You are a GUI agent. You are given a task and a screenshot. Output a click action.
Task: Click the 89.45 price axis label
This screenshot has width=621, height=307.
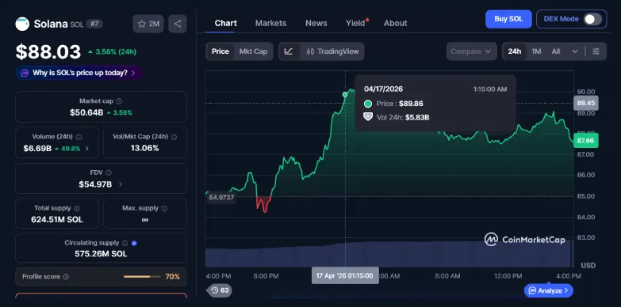coord(586,103)
